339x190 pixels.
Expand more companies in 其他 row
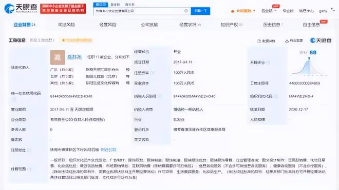point(128,83)
